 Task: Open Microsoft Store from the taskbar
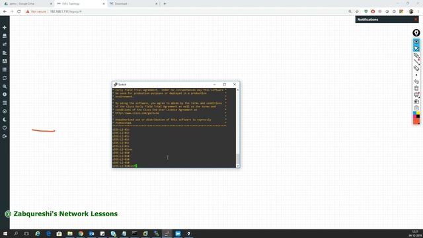pyautogui.click(x=59, y=233)
